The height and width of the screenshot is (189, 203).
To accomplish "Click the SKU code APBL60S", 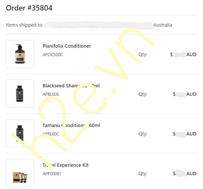I will pyautogui.click(x=51, y=94).
